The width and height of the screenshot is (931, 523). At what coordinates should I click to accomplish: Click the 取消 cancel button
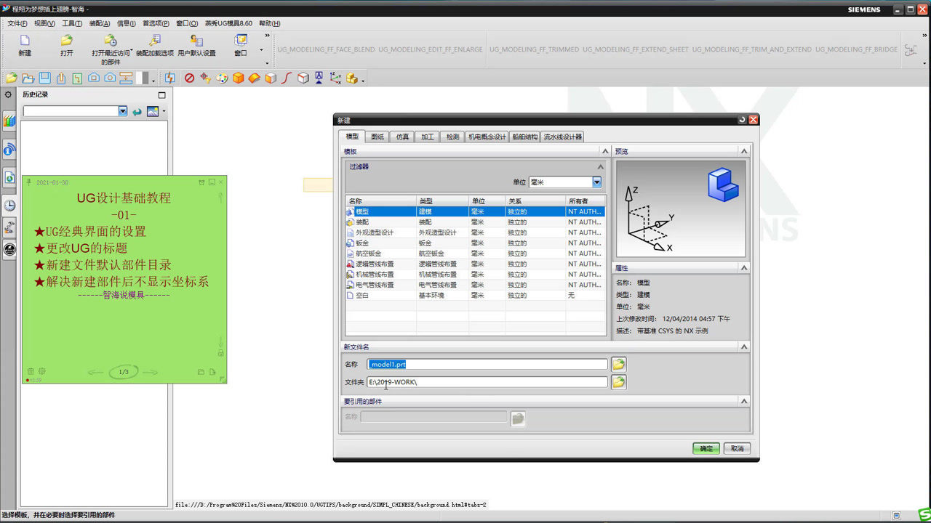coord(737,449)
